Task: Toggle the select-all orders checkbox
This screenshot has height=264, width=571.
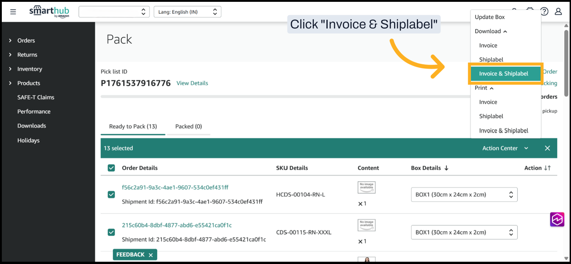Action: pos(111,168)
